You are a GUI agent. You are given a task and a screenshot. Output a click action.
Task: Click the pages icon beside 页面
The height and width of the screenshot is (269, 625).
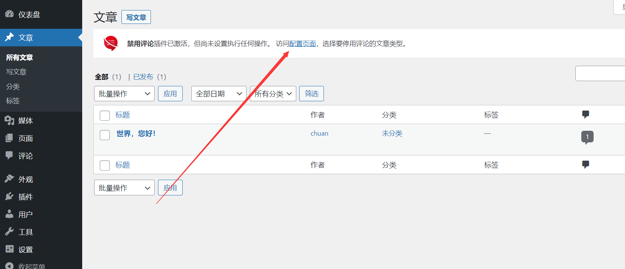(9, 138)
